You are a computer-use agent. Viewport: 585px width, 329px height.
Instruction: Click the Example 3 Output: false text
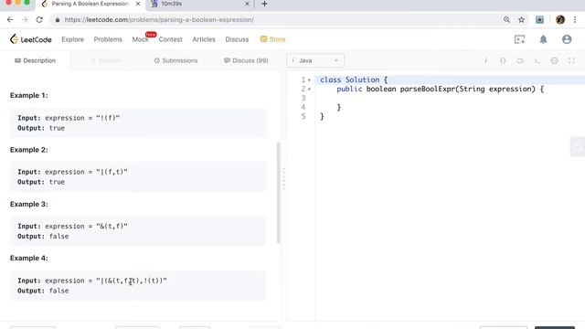43,236
